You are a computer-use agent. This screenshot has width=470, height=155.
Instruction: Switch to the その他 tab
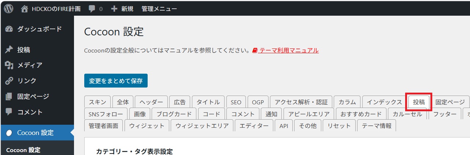(x=308, y=126)
